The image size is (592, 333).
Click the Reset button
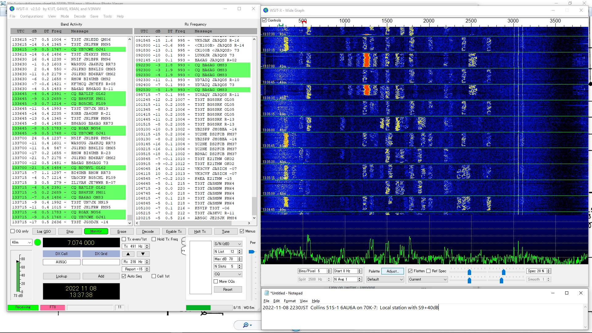pyautogui.click(x=228, y=290)
